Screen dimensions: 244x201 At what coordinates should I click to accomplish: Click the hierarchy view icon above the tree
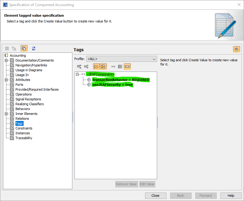coord(14,49)
